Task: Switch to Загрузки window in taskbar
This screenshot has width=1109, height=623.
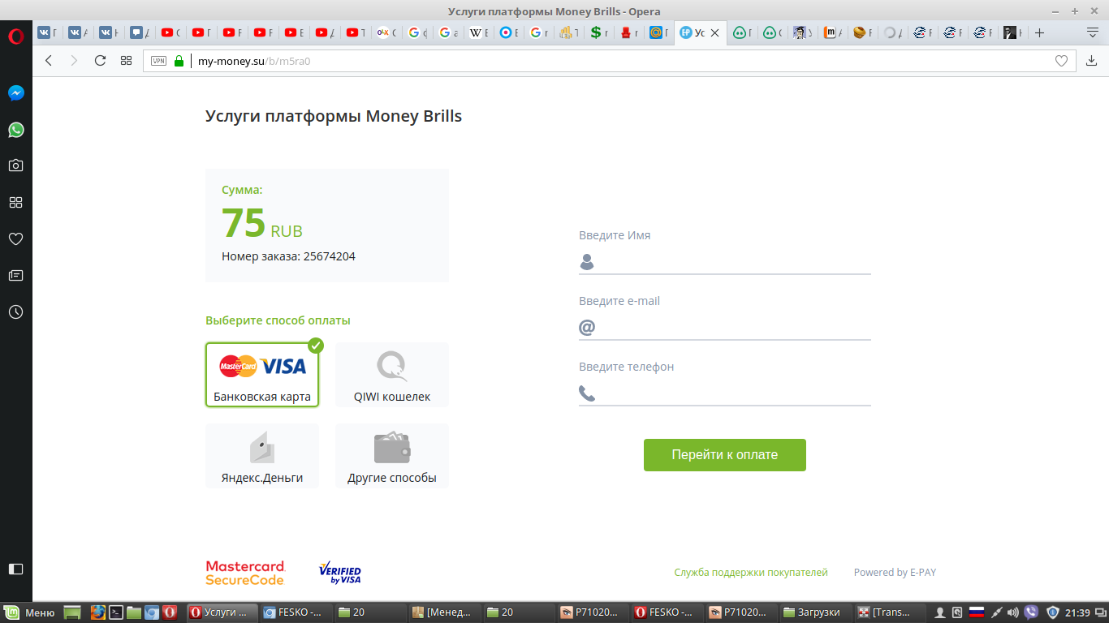Action: click(x=816, y=612)
